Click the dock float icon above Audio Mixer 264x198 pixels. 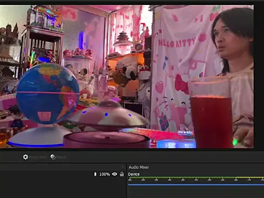click(123, 167)
